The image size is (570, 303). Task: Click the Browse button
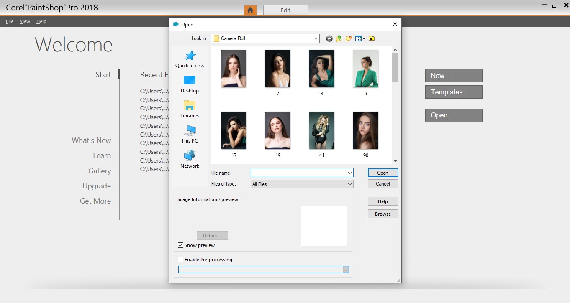(383, 214)
